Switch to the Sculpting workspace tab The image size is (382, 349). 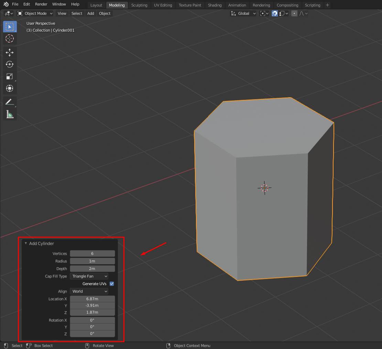point(139,5)
